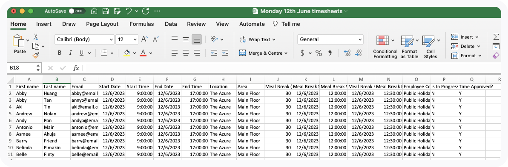This screenshot has height=167, width=508.
Task: Switch to the Insert tab
Action: click(44, 24)
